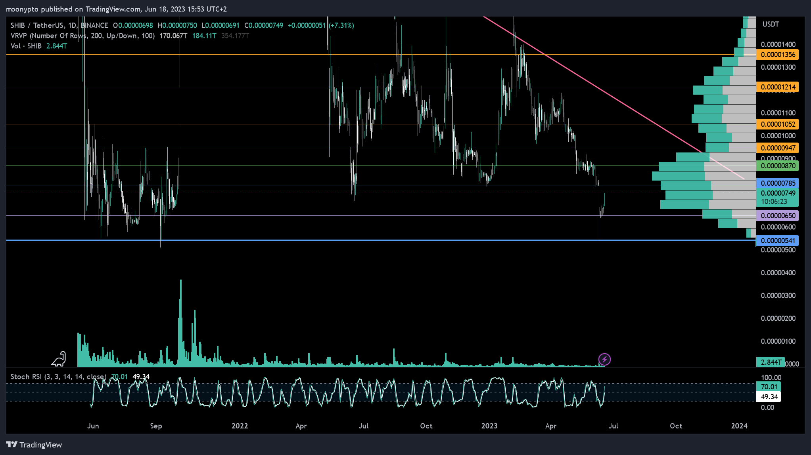The height and width of the screenshot is (455, 811).
Task: Click the countdown timer 10:06:23
Action: click(x=774, y=202)
